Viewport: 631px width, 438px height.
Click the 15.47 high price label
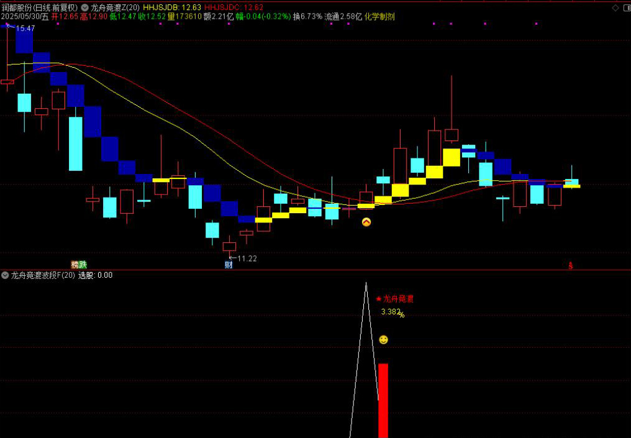[25, 29]
